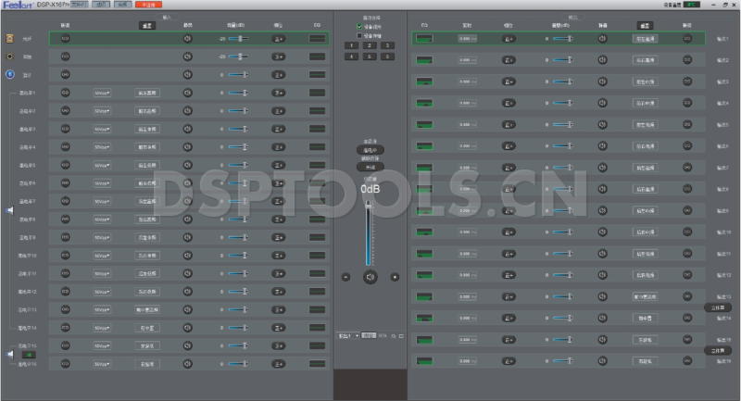This screenshot has width=741, height=401.
Task: Mute the first input row's speaker icon
Action: tap(187, 39)
